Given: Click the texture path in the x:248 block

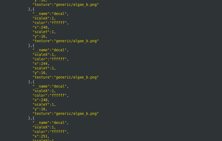Looking at the screenshot, I should 77,113.
